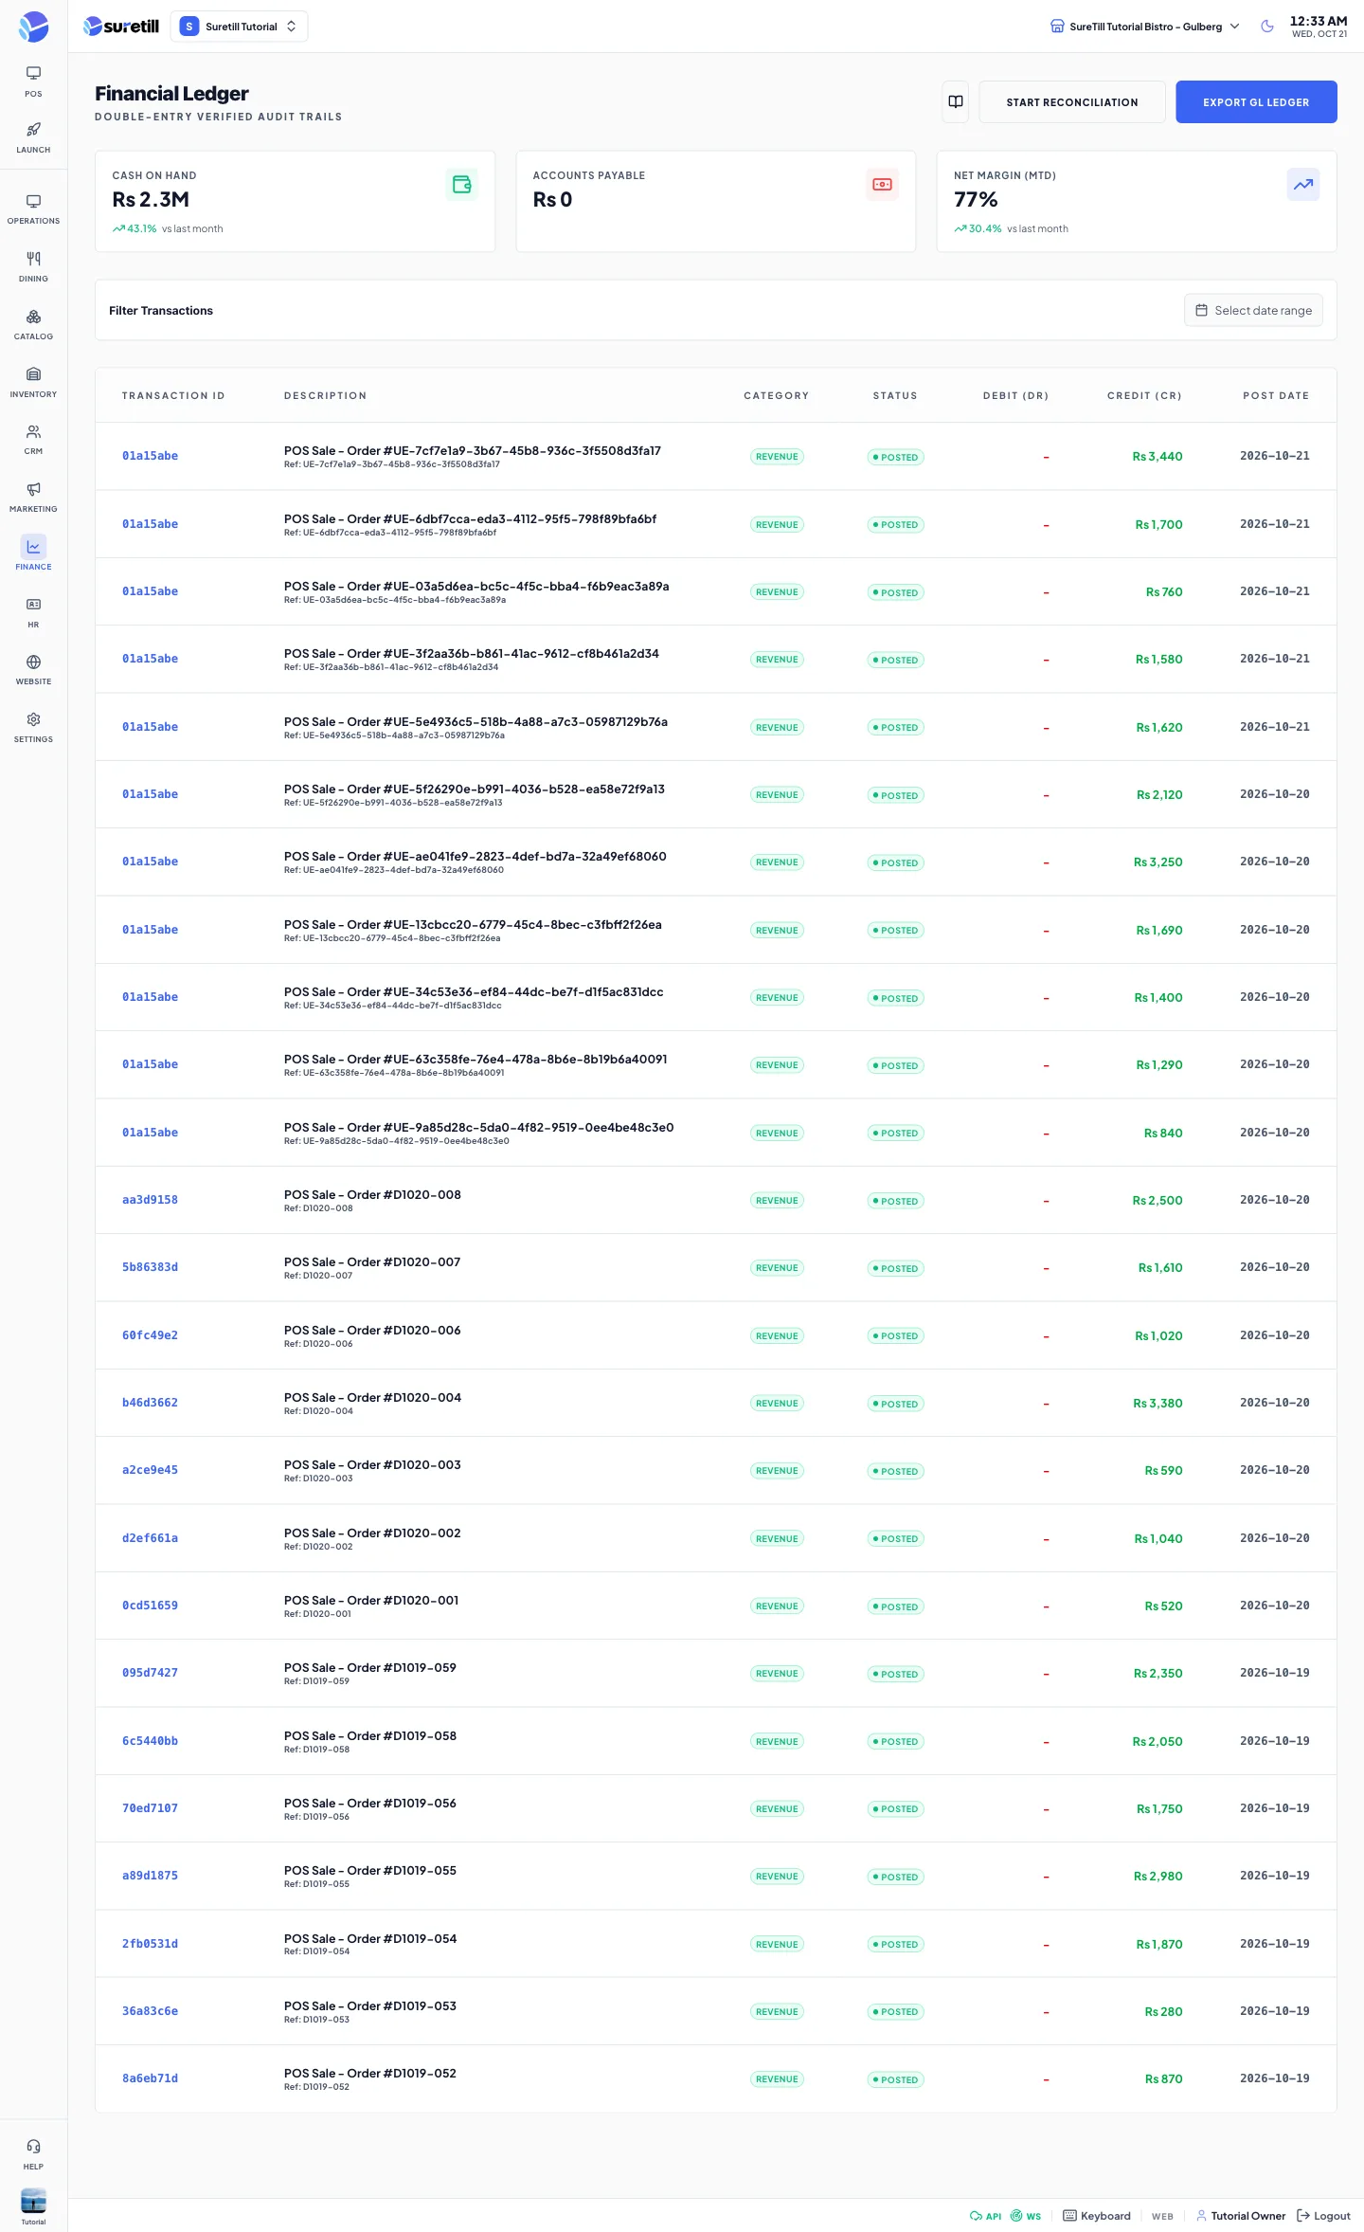
Task: Open Settings from the sidebar
Action: 33,728
